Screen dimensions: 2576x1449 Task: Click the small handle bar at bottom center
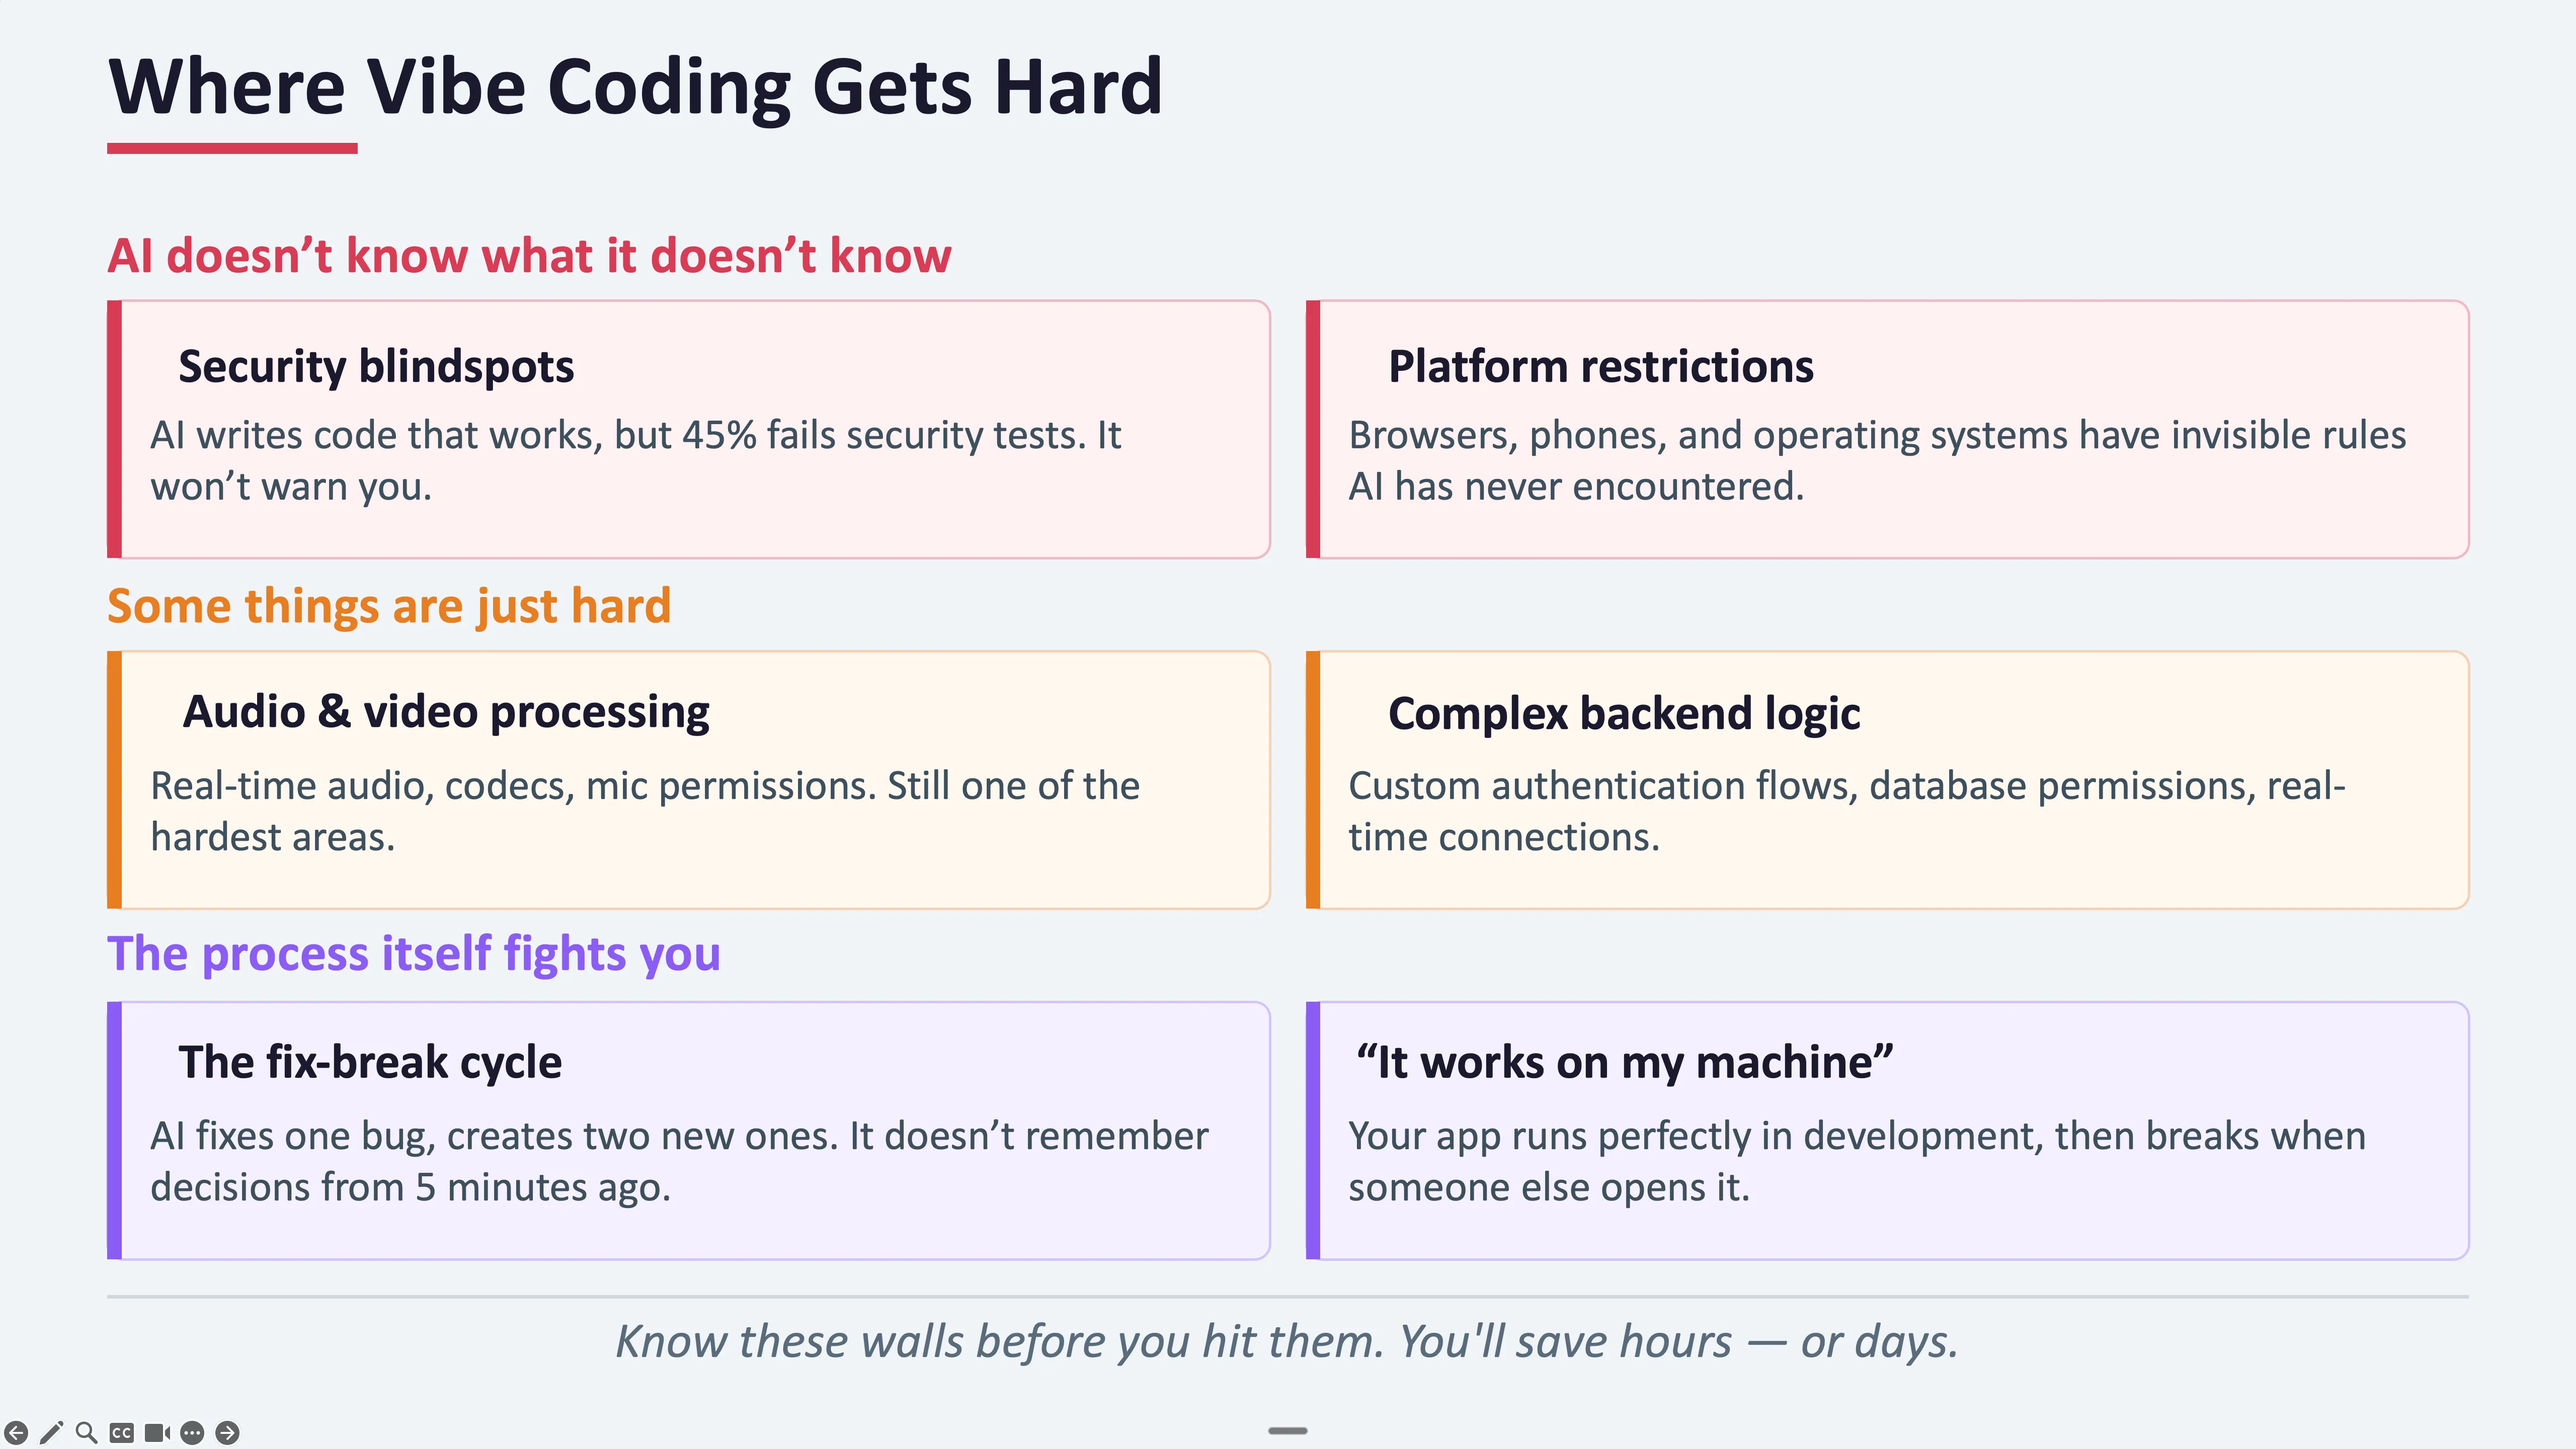click(1287, 1431)
